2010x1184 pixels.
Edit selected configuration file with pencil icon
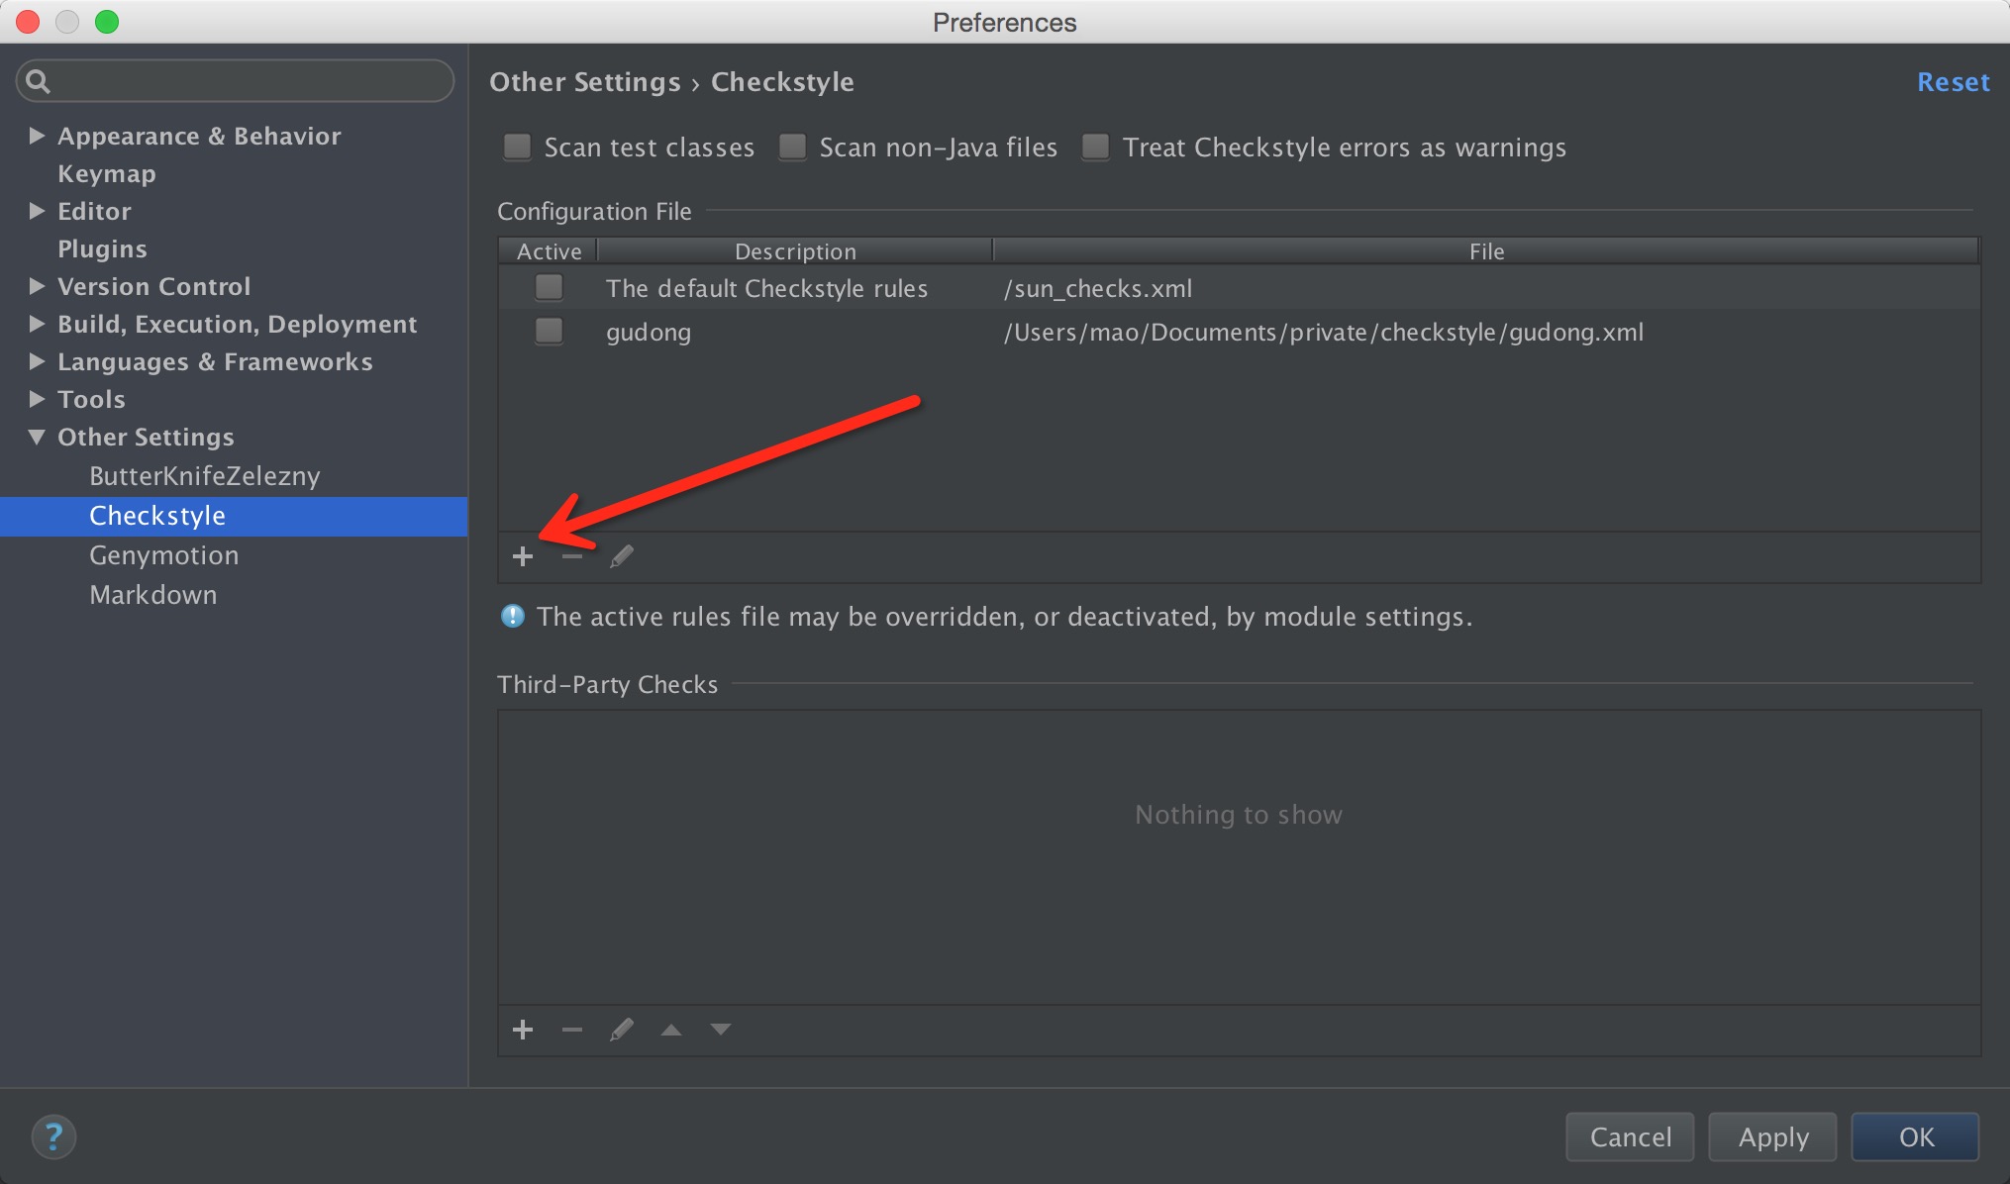coord(622,556)
